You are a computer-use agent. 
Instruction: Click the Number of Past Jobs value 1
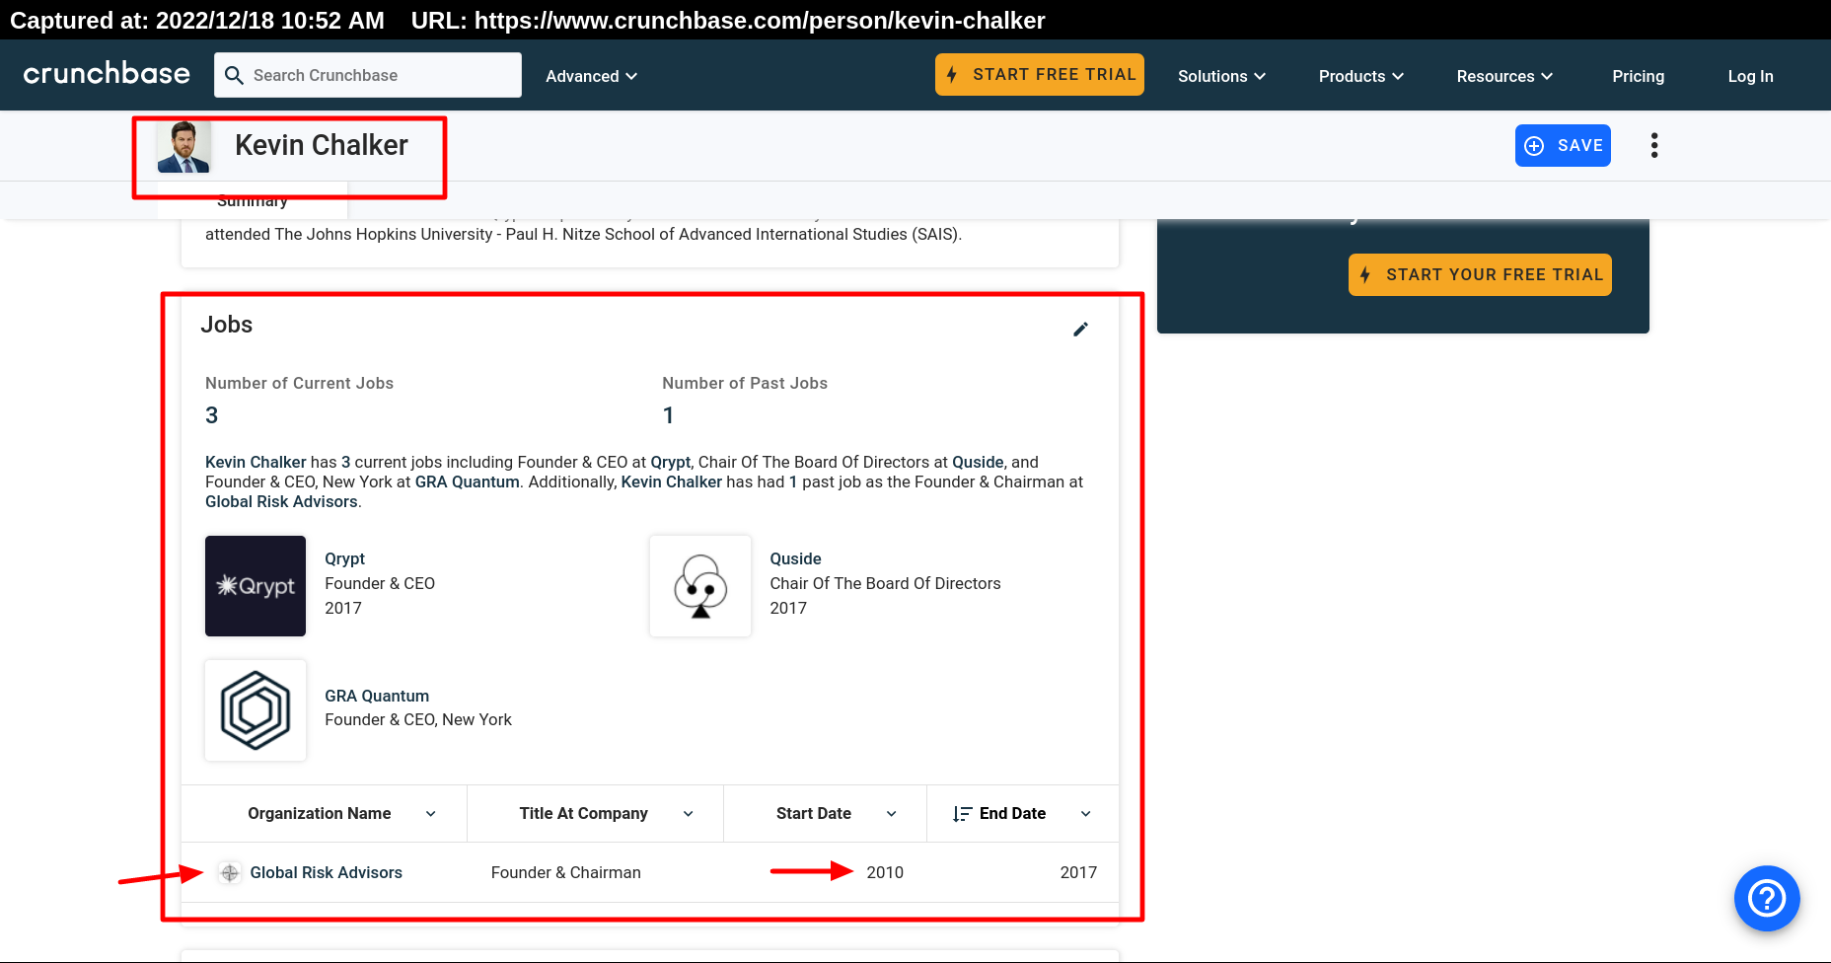click(668, 415)
